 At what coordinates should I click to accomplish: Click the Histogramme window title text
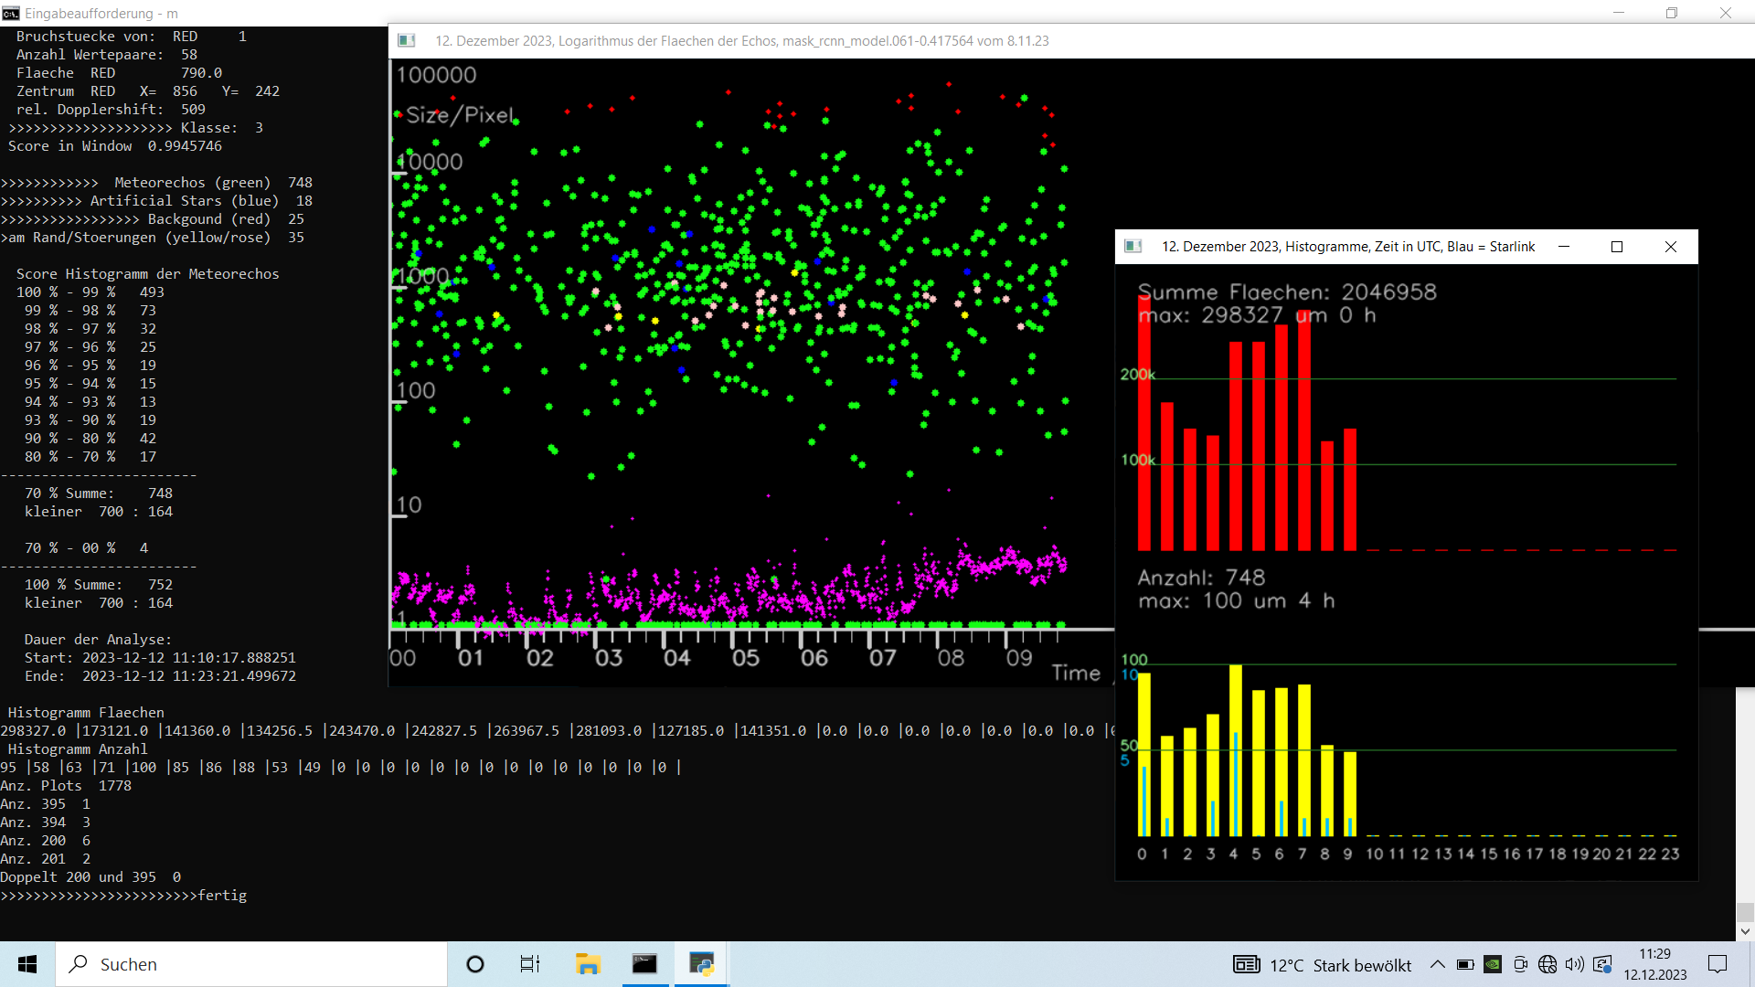pyautogui.click(x=1348, y=247)
